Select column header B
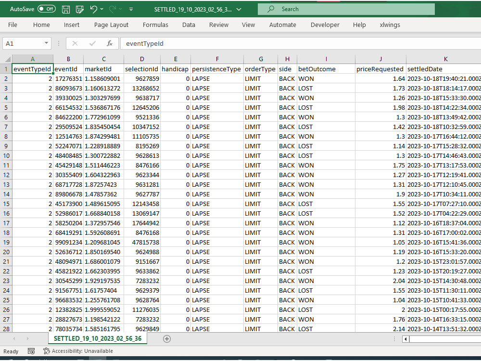 pyautogui.click(x=68, y=59)
